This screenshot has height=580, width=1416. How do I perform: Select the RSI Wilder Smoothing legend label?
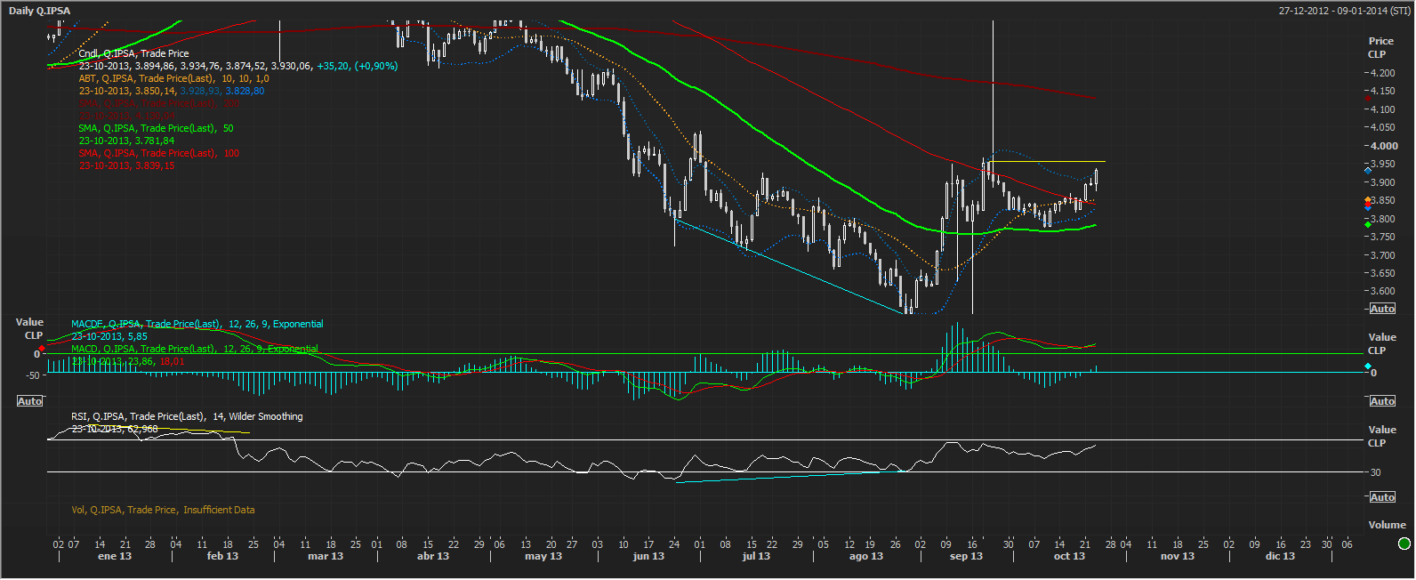187,416
